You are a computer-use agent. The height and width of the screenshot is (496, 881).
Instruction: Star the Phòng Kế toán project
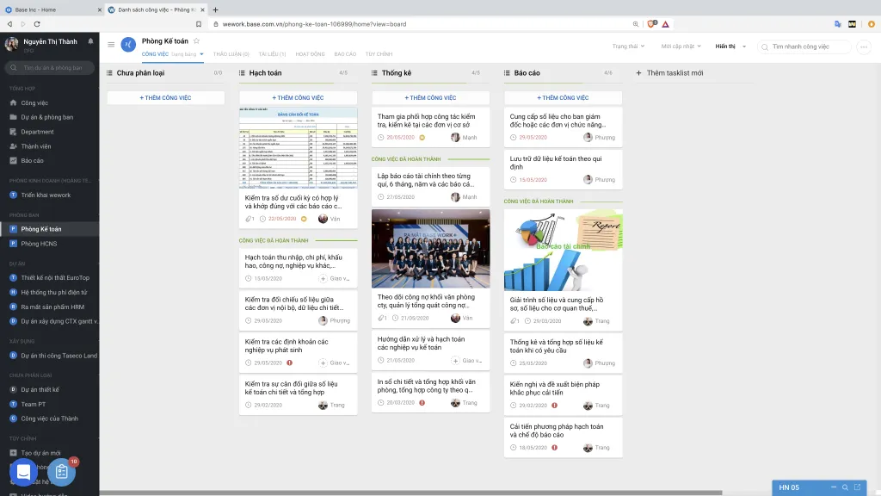[196, 41]
